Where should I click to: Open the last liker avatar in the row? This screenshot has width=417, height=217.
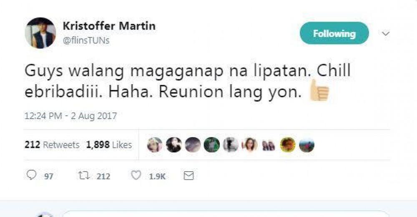point(306,145)
